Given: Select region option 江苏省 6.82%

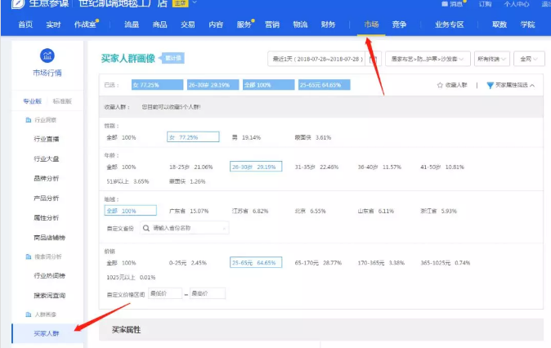Looking at the screenshot, I should (x=250, y=211).
